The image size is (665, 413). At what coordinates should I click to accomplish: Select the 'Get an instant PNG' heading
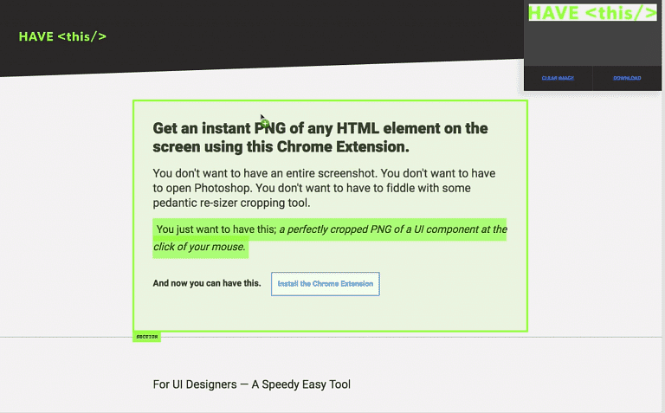[x=320, y=137]
